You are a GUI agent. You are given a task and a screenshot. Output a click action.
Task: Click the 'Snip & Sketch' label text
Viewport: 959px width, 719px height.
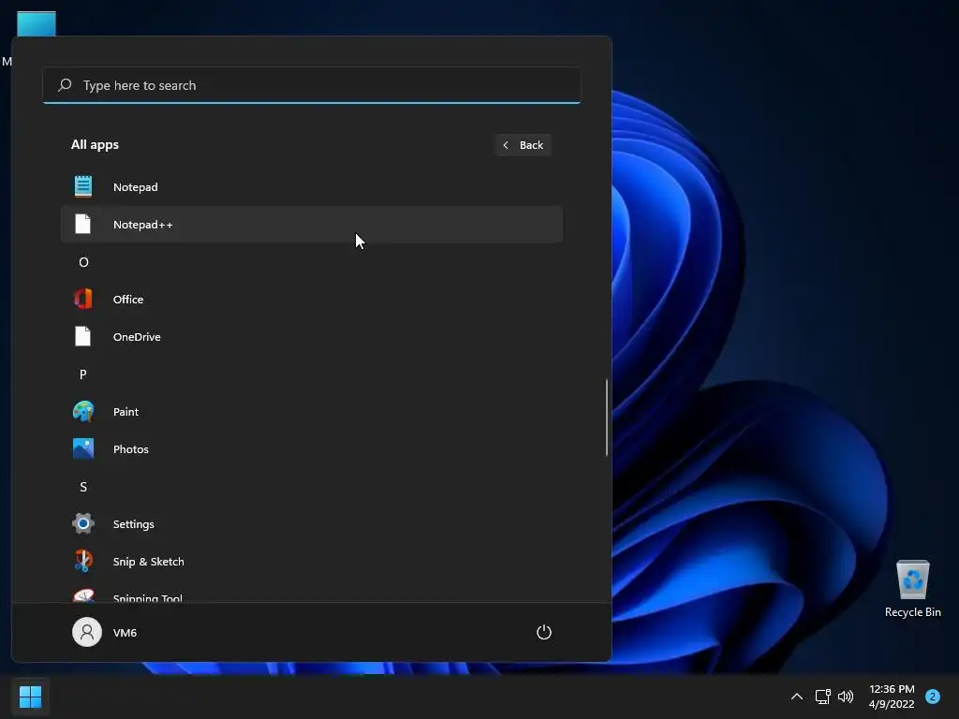pyautogui.click(x=149, y=562)
